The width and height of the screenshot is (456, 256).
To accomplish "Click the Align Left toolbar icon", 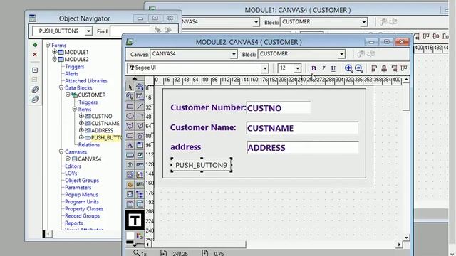I will click(x=374, y=68).
